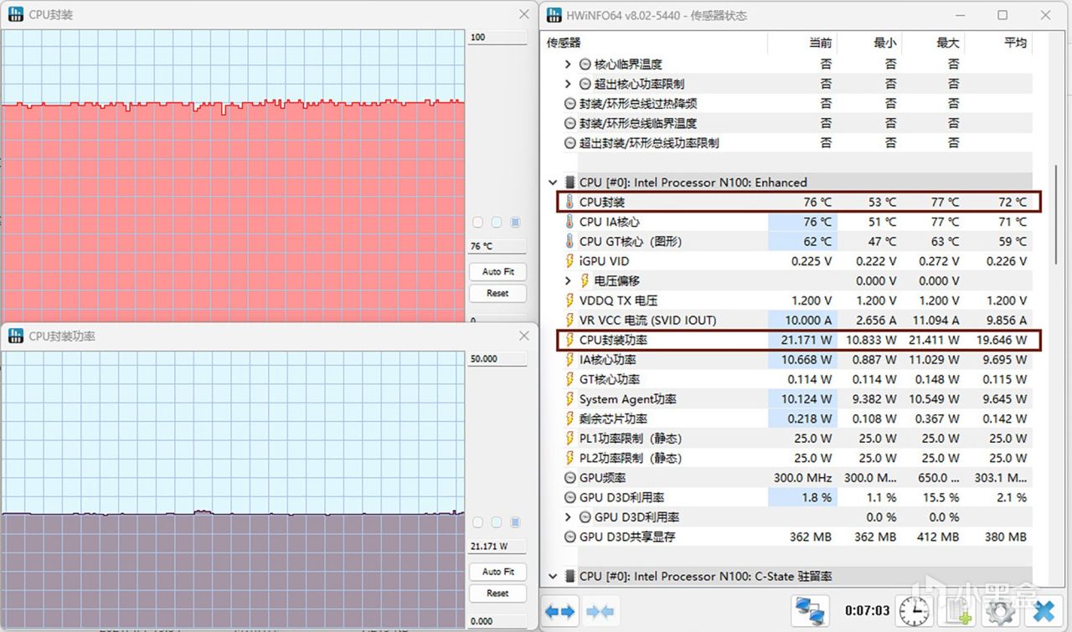
Task: Click the log file icon with plus
Action: (956, 611)
